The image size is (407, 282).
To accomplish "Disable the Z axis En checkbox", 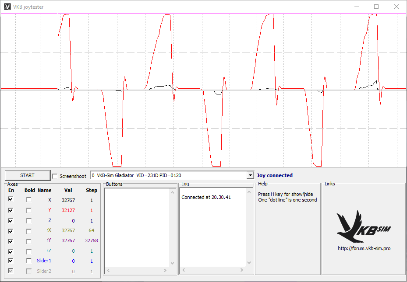I will point(11,221).
